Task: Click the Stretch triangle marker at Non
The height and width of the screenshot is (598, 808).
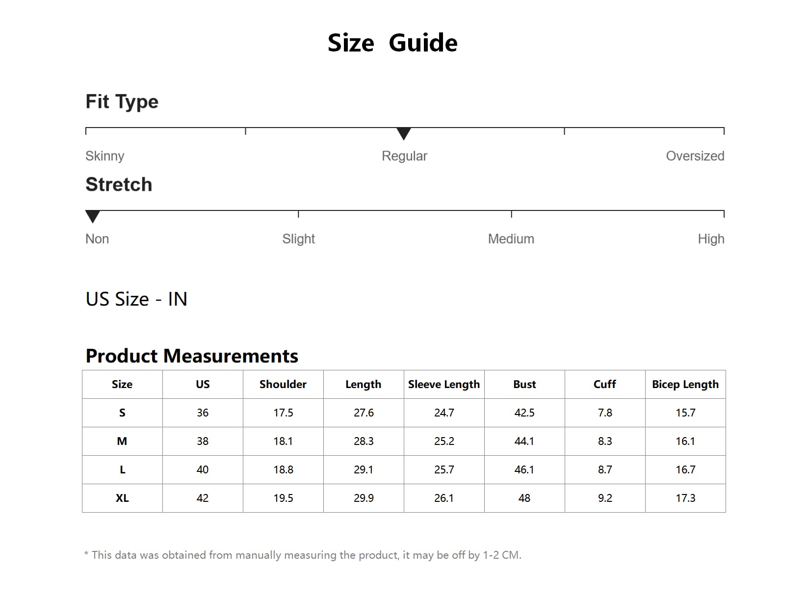Action: click(x=93, y=216)
